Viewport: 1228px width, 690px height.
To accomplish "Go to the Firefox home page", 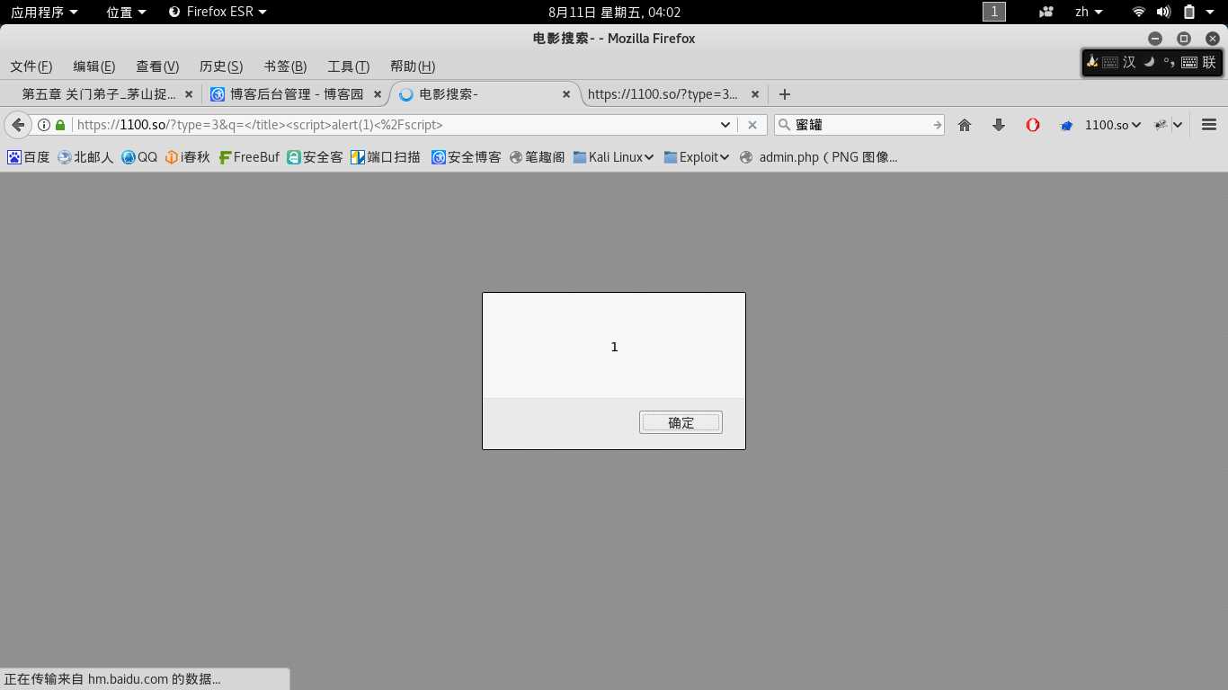I will coord(965,125).
